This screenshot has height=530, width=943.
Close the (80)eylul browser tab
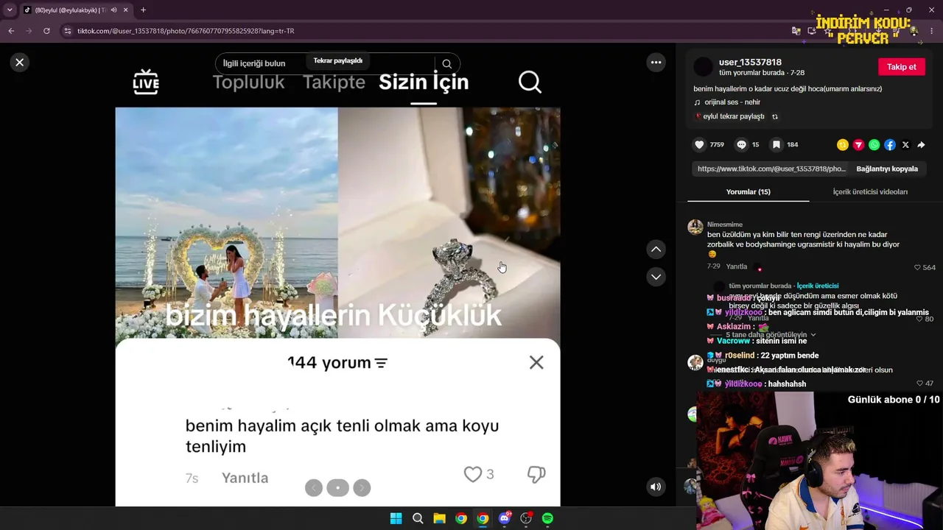(126, 10)
